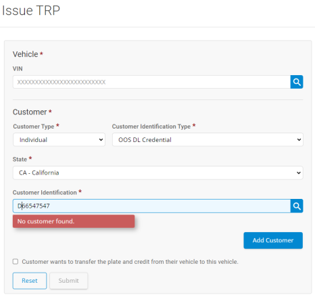315x297 pixels.
Task: Click the VIN field label
Action: click(x=18, y=69)
